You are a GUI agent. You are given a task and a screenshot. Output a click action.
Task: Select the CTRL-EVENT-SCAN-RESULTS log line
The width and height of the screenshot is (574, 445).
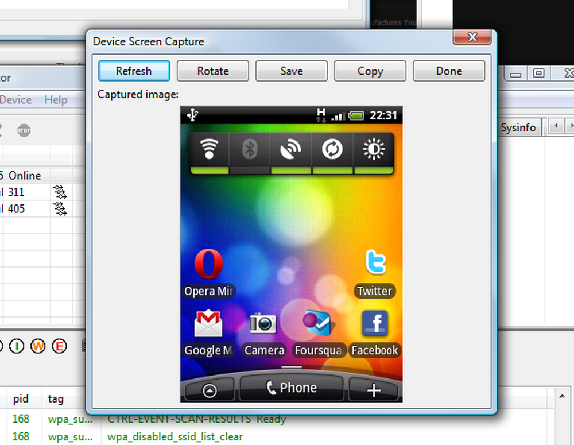196,419
